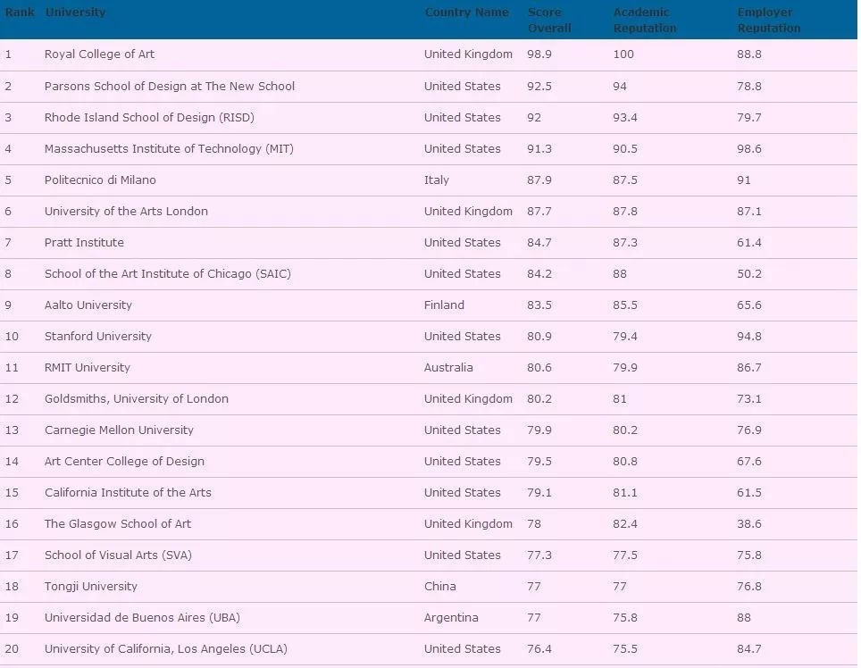Click overall score 76.4 for UCLA
861x668 pixels.
point(539,649)
